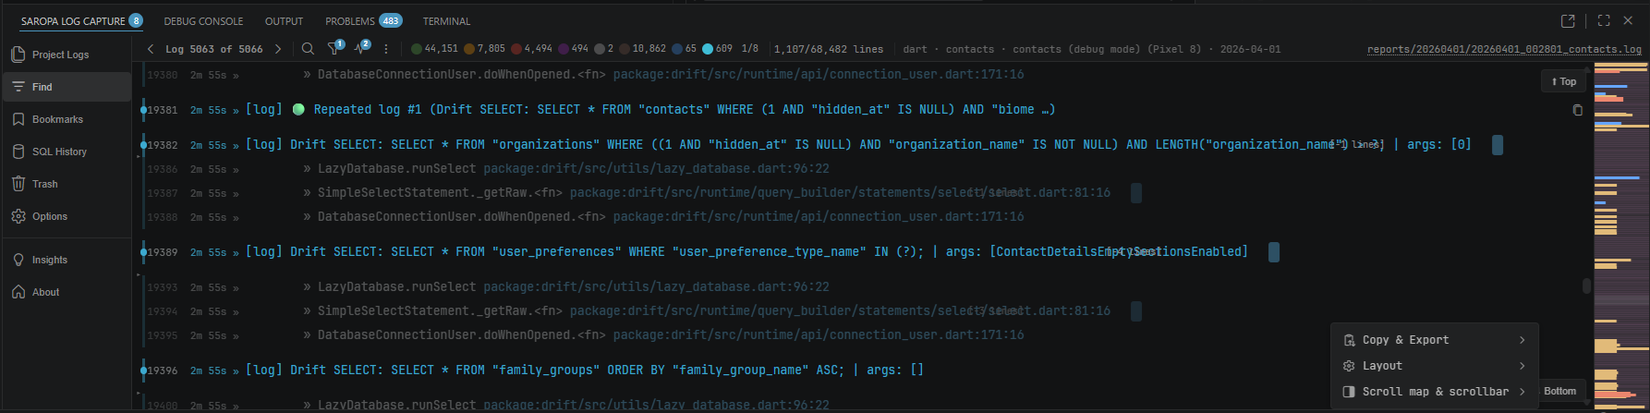The height and width of the screenshot is (413, 1650).
Task: Click the About home icon
Action: (x=18, y=292)
